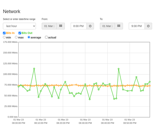Click the '100.000 Mbits' axis label
Image resolution: width=155 pixels, height=125 pixels.
coord(10,74)
